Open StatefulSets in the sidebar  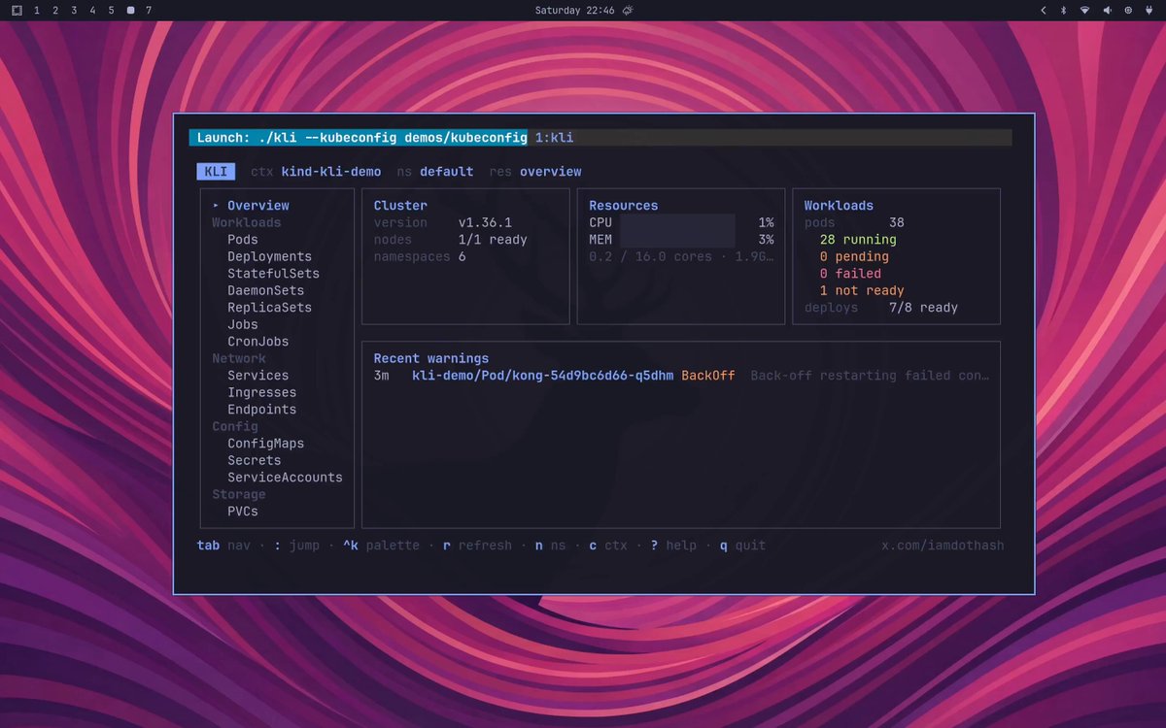pos(274,274)
